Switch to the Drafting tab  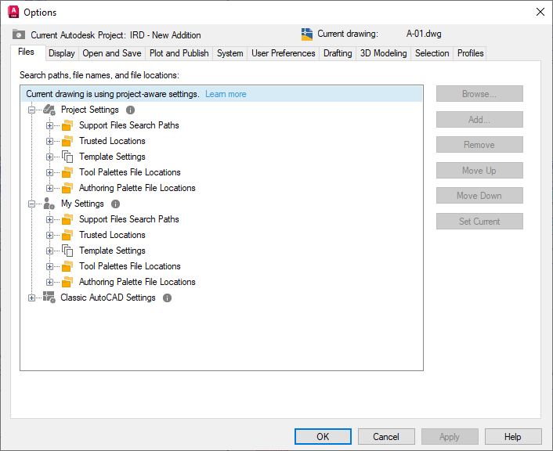338,53
